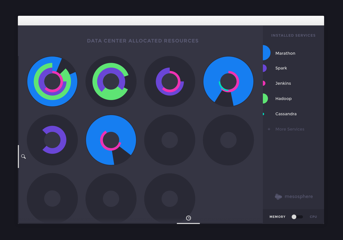The height and width of the screenshot is (240, 343).
Task: Select the Hadoop service icon
Action: pyautogui.click(x=265, y=98)
